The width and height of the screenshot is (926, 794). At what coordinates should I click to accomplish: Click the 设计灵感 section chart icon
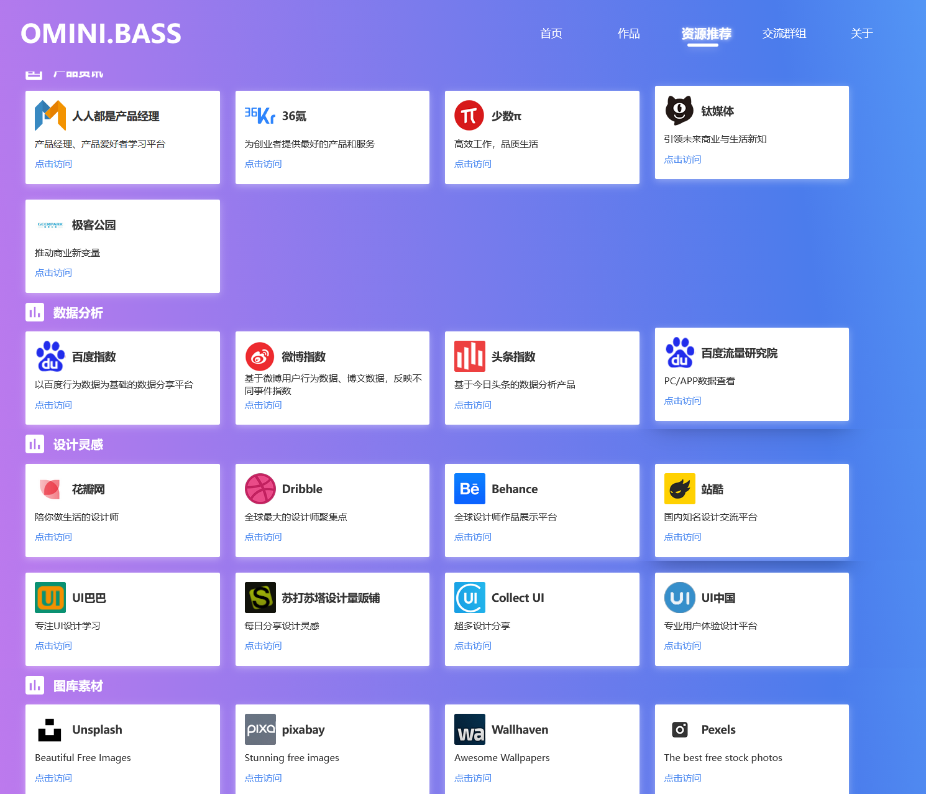[x=35, y=444]
